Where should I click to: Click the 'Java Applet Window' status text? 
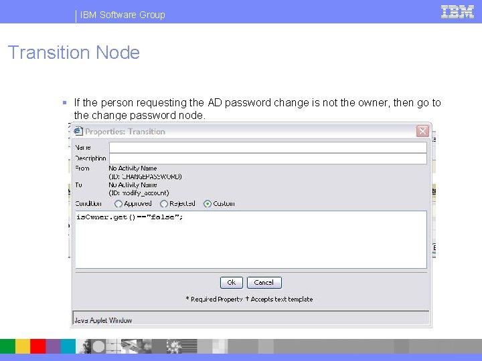103,320
